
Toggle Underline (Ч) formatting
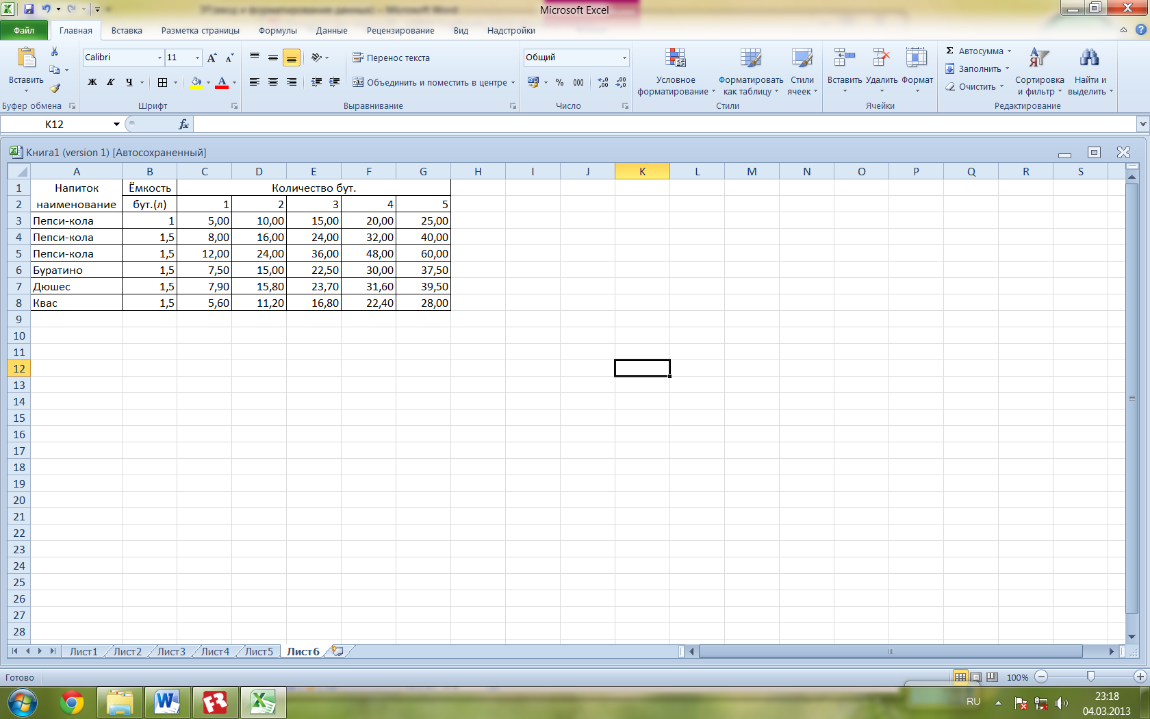coord(129,82)
